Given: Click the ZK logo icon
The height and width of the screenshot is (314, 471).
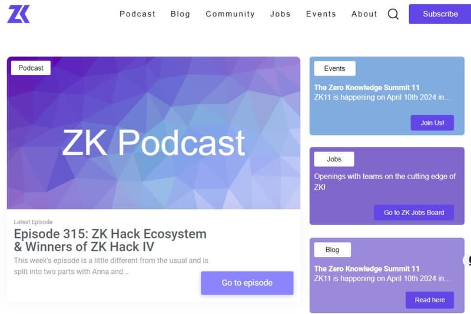Looking at the screenshot, I should coord(18,14).
